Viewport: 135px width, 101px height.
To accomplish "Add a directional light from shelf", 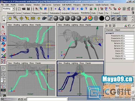I will coord(16,18).
